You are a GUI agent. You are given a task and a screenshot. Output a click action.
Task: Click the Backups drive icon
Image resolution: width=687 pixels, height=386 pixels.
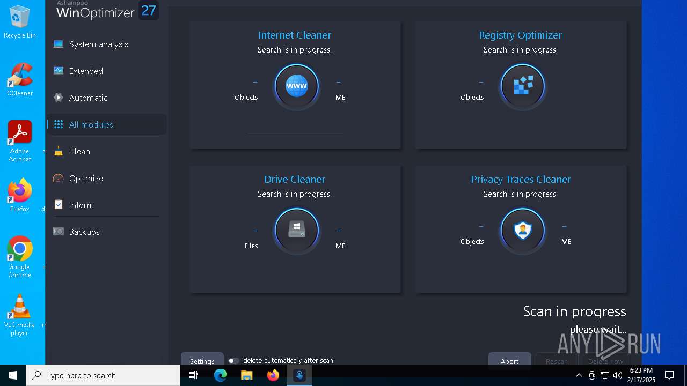59,232
